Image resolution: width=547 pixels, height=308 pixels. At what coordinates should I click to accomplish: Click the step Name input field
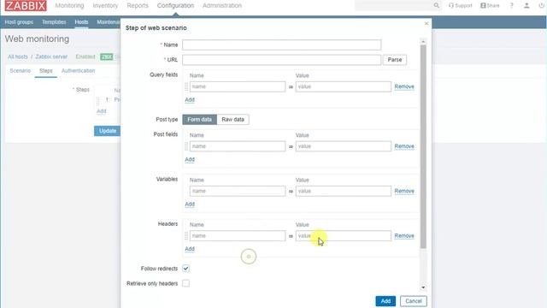pyautogui.click(x=281, y=44)
